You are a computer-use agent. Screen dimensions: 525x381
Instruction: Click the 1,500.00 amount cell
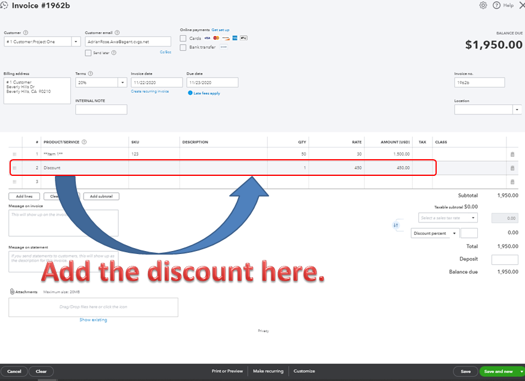pyautogui.click(x=388, y=154)
